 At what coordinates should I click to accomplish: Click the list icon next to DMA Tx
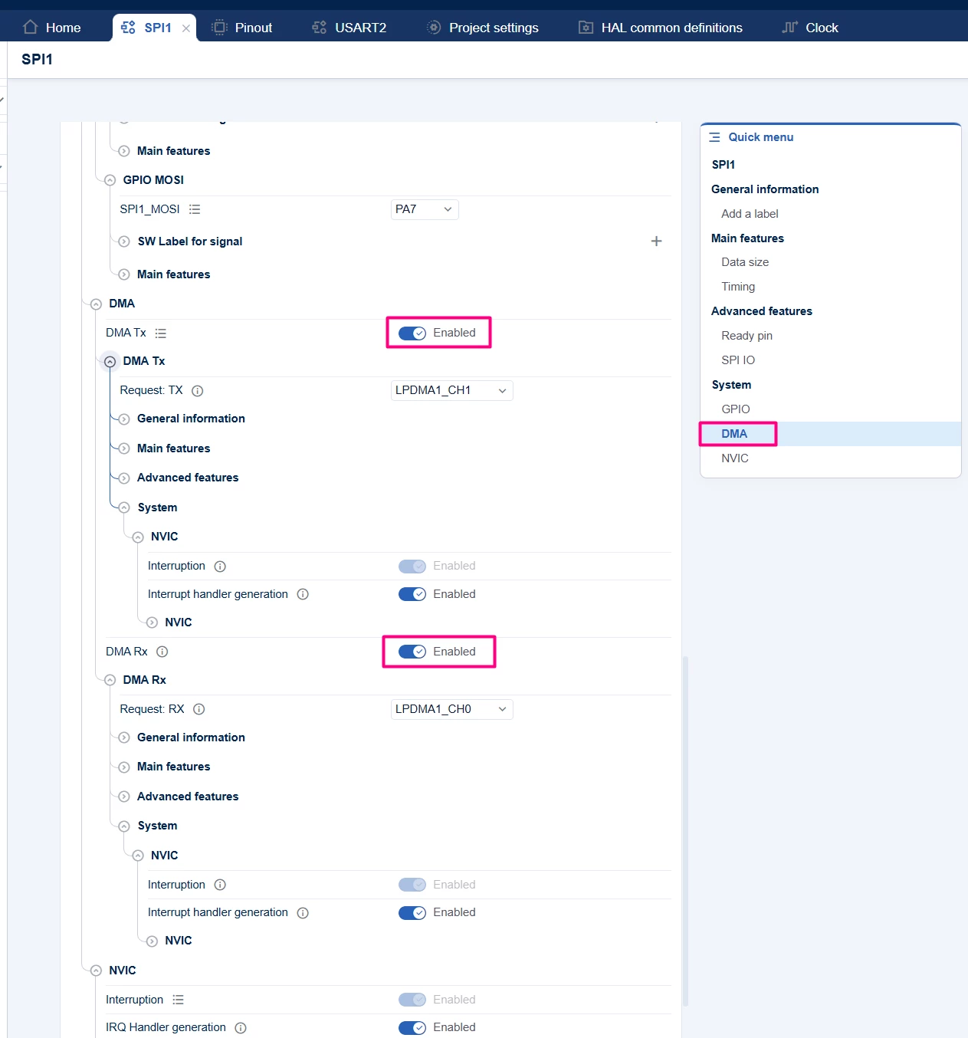pyautogui.click(x=160, y=333)
